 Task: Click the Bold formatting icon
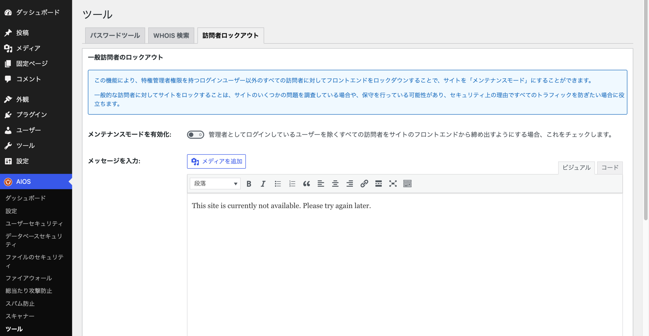249,184
